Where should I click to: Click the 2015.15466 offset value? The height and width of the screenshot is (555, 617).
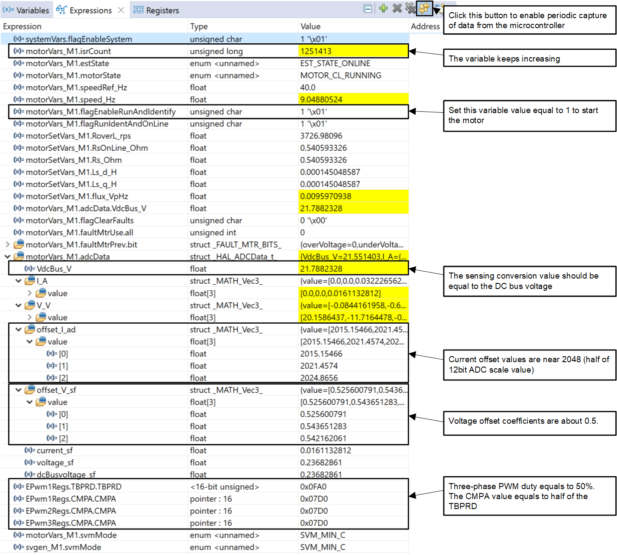coord(321,354)
